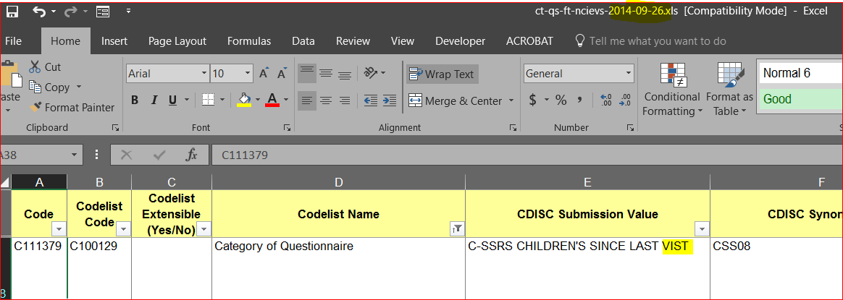Click the Copy button
843x300 pixels.
coord(49,87)
